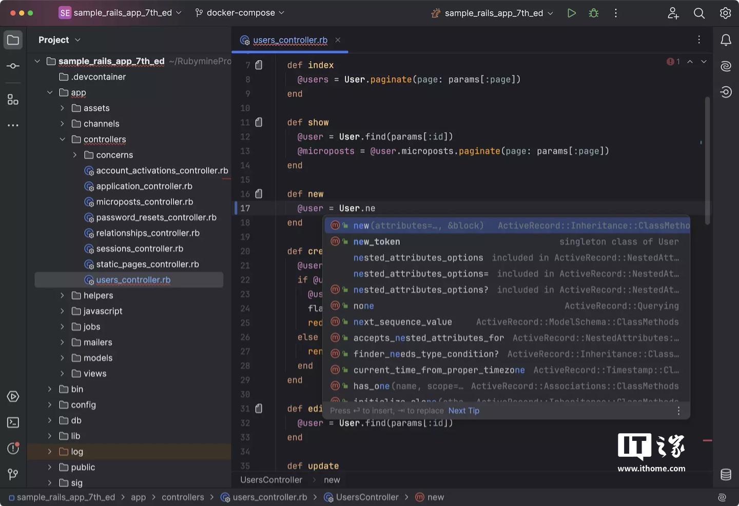This screenshot has height=506, width=739.
Task: Open the Commit tool window
Action: tap(13, 66)
